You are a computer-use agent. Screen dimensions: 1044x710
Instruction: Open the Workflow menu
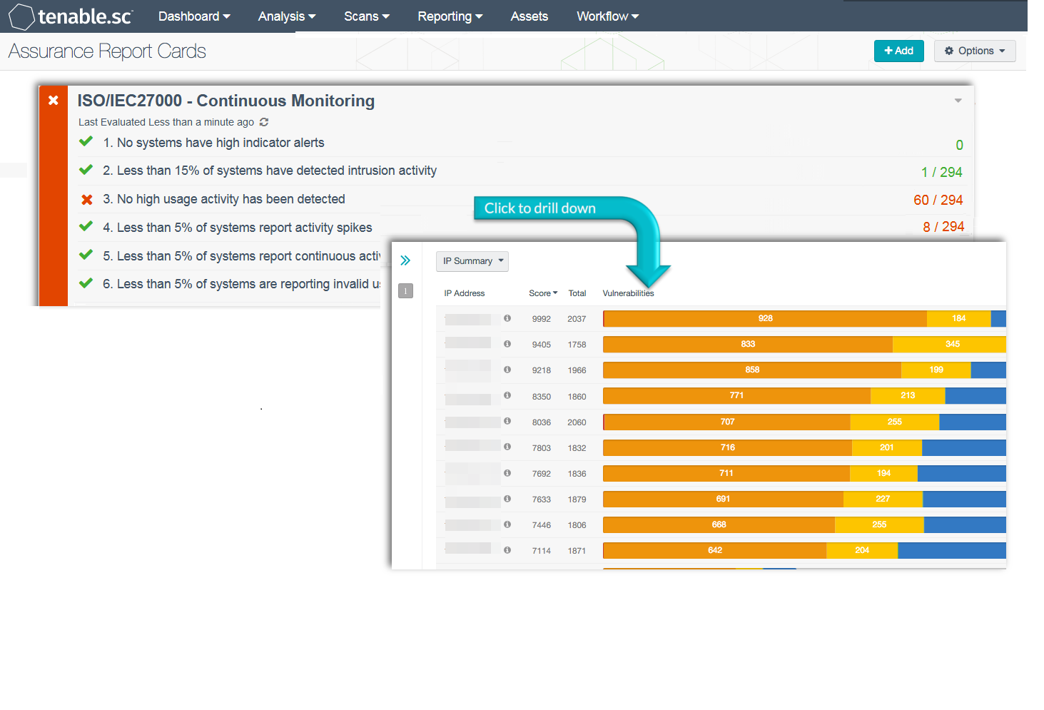point(608,16)
